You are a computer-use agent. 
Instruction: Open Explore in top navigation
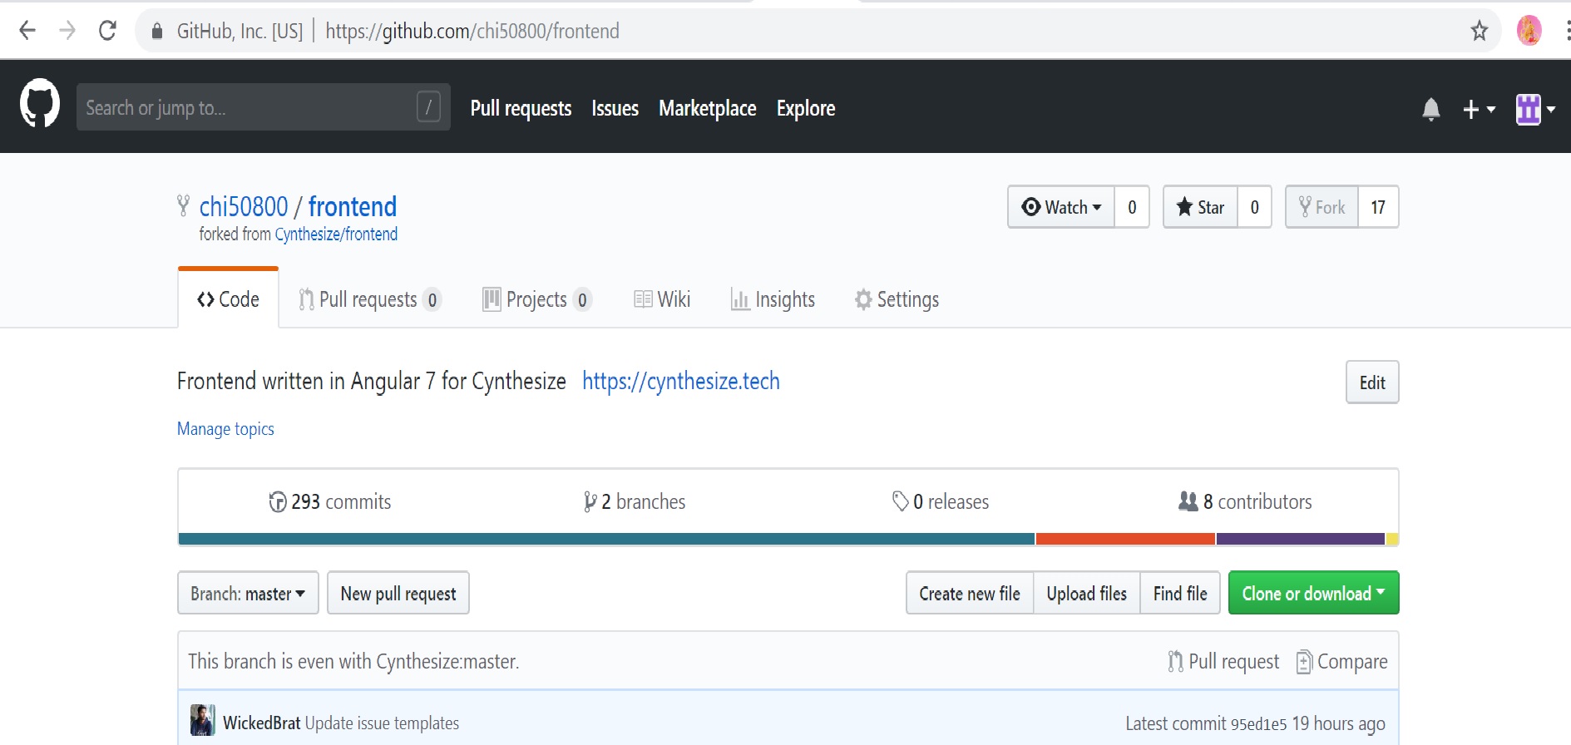tap(806, 108)
